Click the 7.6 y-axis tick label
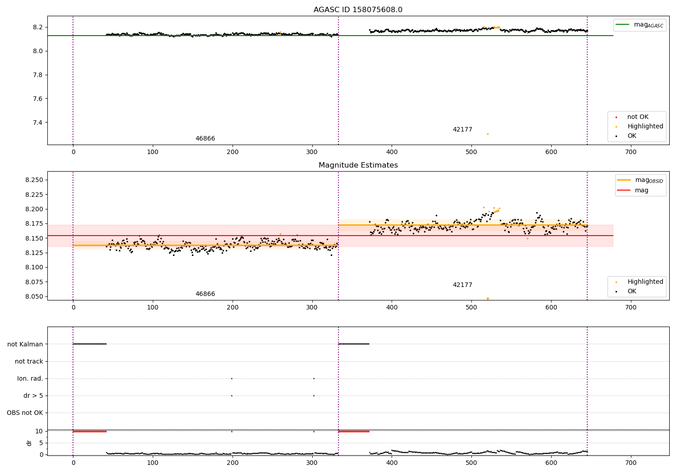 coord(38,99)
